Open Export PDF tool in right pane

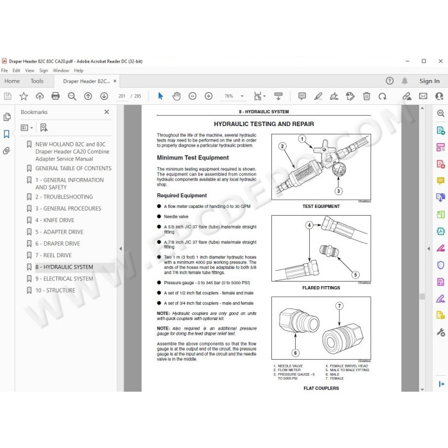click(440, 131)
